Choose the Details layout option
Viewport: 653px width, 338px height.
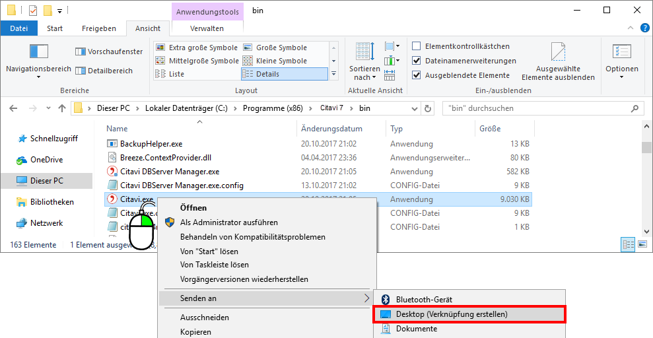point(285,74)
